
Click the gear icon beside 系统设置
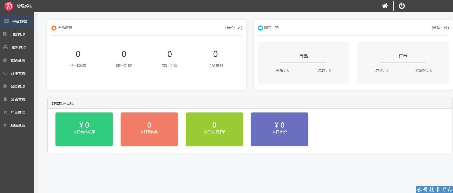coord(5,125)
